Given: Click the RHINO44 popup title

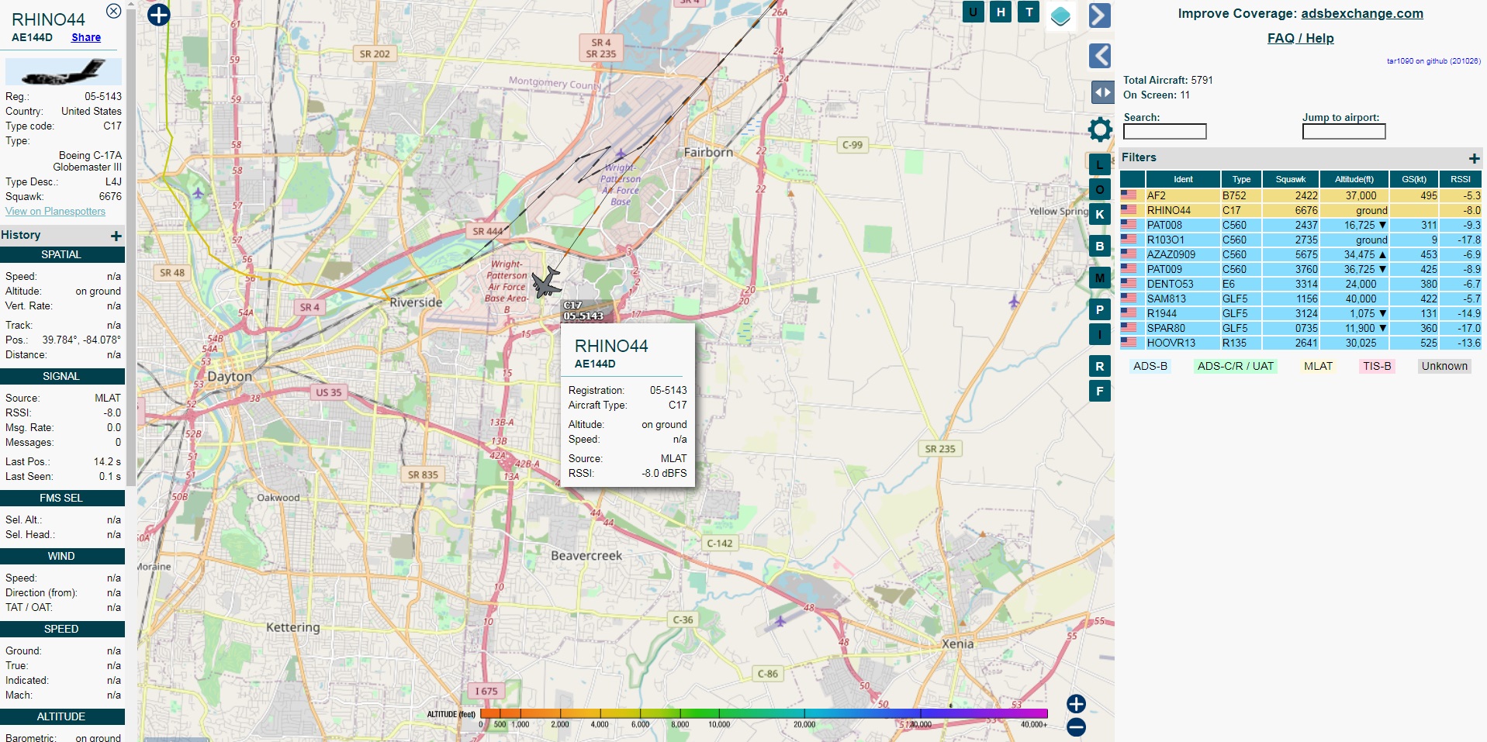Looking at the screenshot, I should click(x=611, y=346).
